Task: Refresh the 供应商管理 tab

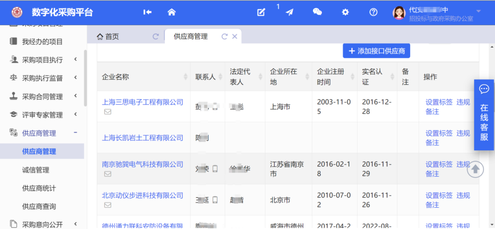Action: pos(225,37)
